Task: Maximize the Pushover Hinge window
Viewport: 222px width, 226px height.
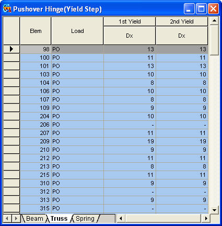Action: (x=201, y=9)
